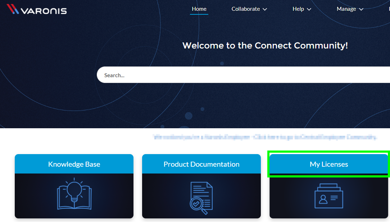Click the lightbulb in the Knowledge Base icon
Viewport: 390px width, 222px height.
click(x=74, y=189)
